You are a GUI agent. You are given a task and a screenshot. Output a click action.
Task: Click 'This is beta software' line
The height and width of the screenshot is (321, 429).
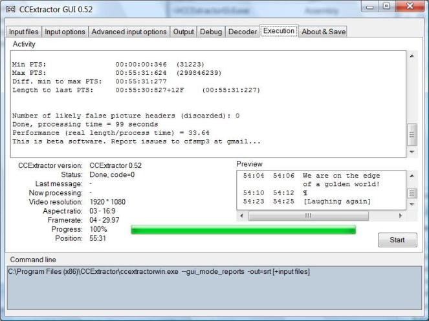pos(137,141)
